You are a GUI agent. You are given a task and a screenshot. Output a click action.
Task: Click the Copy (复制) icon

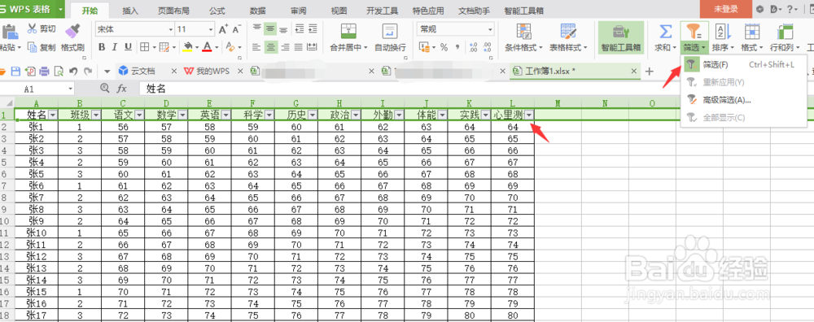point(33,48)
